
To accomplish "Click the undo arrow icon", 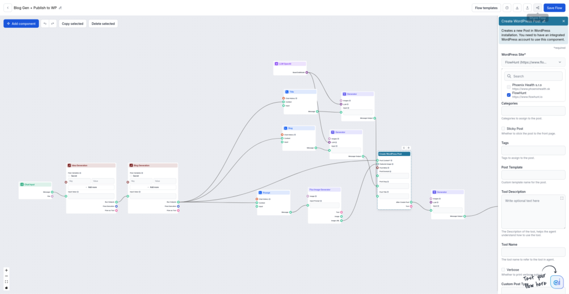I will (x=45, y=24).
